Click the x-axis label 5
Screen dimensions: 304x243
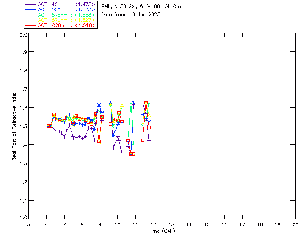pyautogui.click(x=28, y=224)
